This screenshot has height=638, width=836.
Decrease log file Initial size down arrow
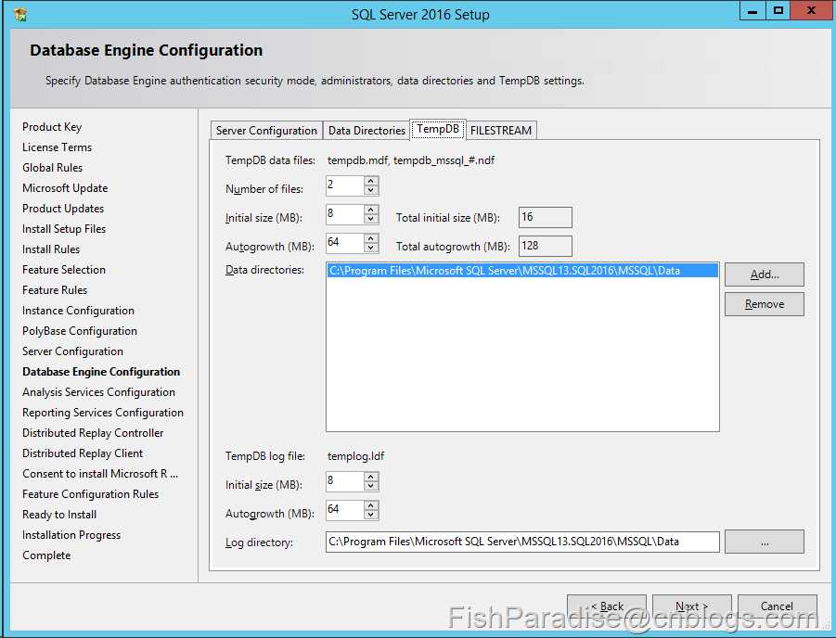point(371,486)
